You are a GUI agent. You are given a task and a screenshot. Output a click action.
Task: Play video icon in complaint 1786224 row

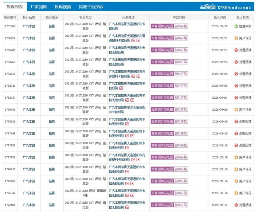click(x=138, y=40)
